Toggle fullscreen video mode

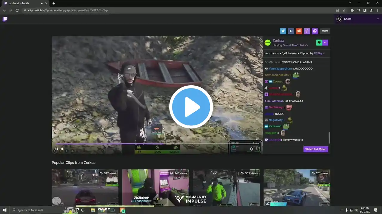point(258,149)
